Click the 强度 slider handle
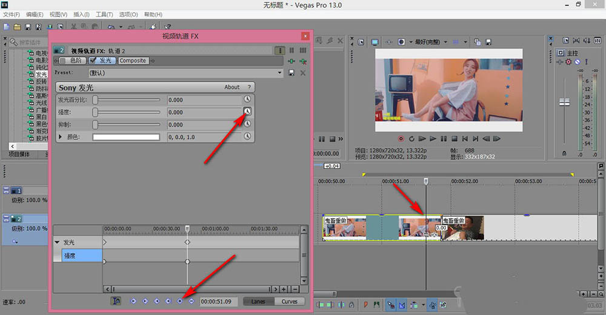Image resolution: width=606 pixels, height=315 pixels. point(95,112)
